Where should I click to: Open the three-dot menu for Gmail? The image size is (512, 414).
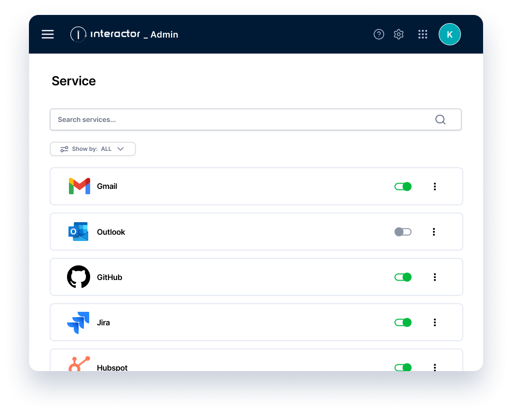coord(435,186)
